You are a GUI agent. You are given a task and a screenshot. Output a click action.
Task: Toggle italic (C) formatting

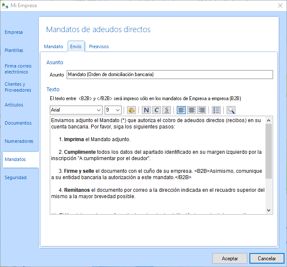(x=157, y=110)
